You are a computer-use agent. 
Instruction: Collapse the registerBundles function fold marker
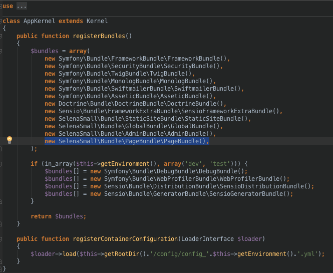pyautogui.click(x=1, y=36)
